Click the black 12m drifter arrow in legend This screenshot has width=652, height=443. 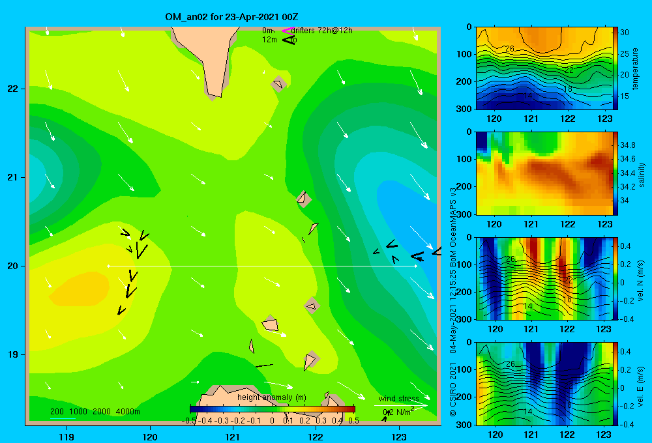(289, 40)
